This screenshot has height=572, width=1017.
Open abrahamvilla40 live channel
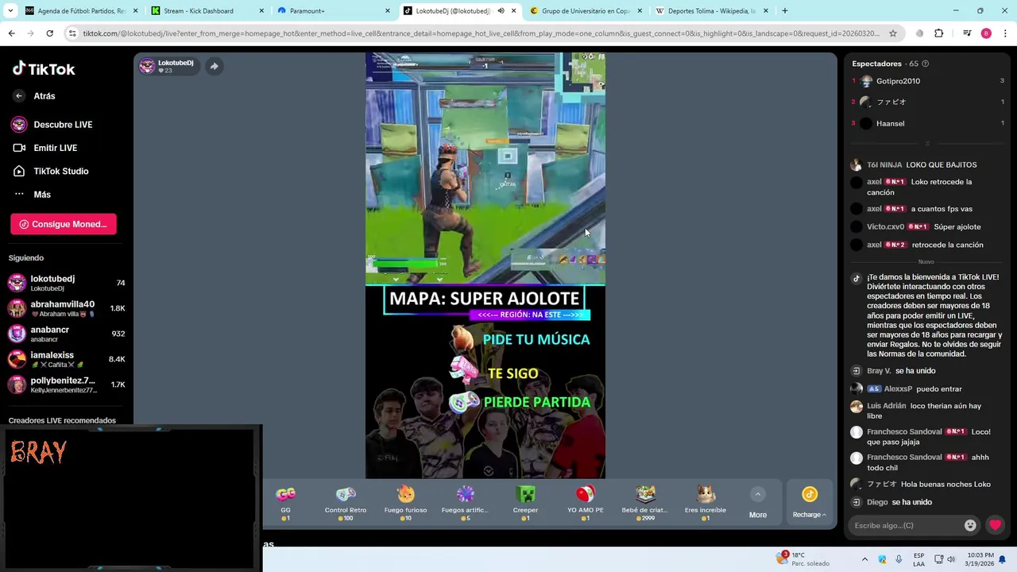coord(66,308)
